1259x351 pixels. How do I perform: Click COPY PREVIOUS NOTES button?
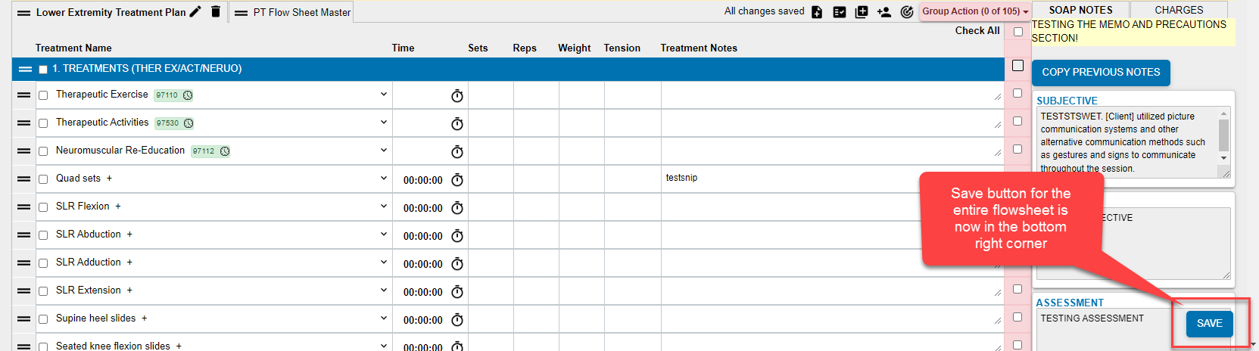click(1101, 73)
